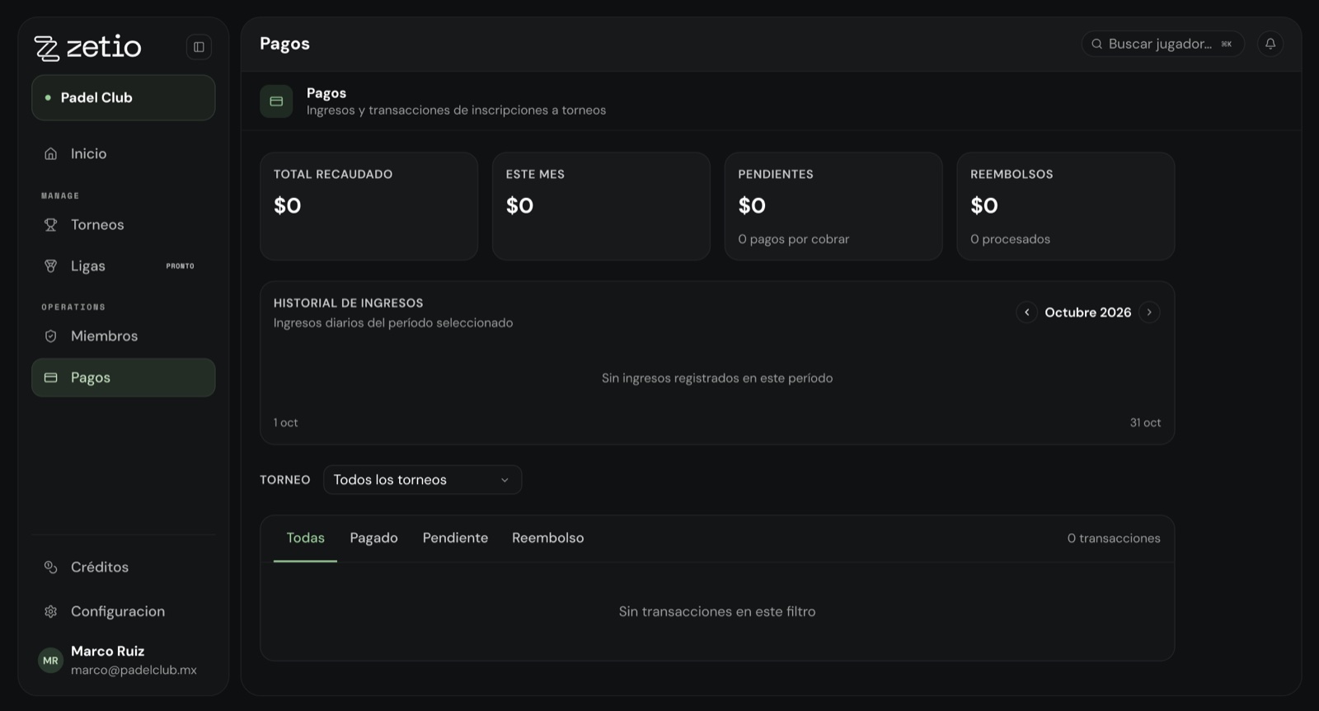The width and height of the screenshot is (1319, 711).
Task: Click the Pendientes card
Action: pyautogui.click(x=833, y=206)
